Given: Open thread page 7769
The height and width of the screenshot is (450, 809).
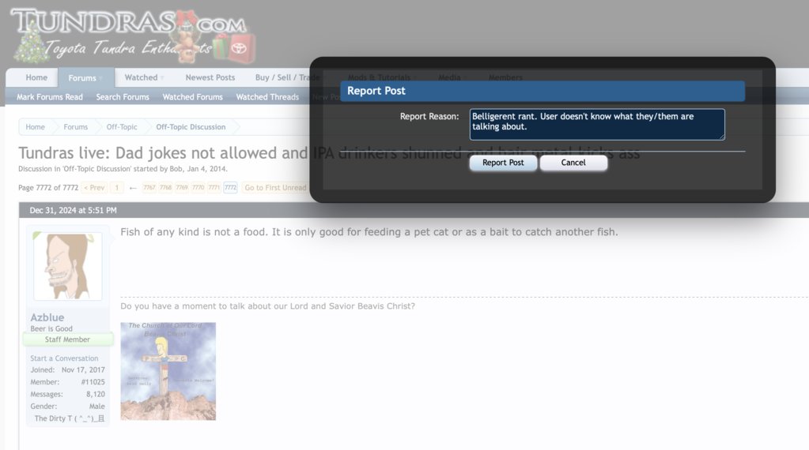Looking at the screenshot, I should [x=182, y=188].
